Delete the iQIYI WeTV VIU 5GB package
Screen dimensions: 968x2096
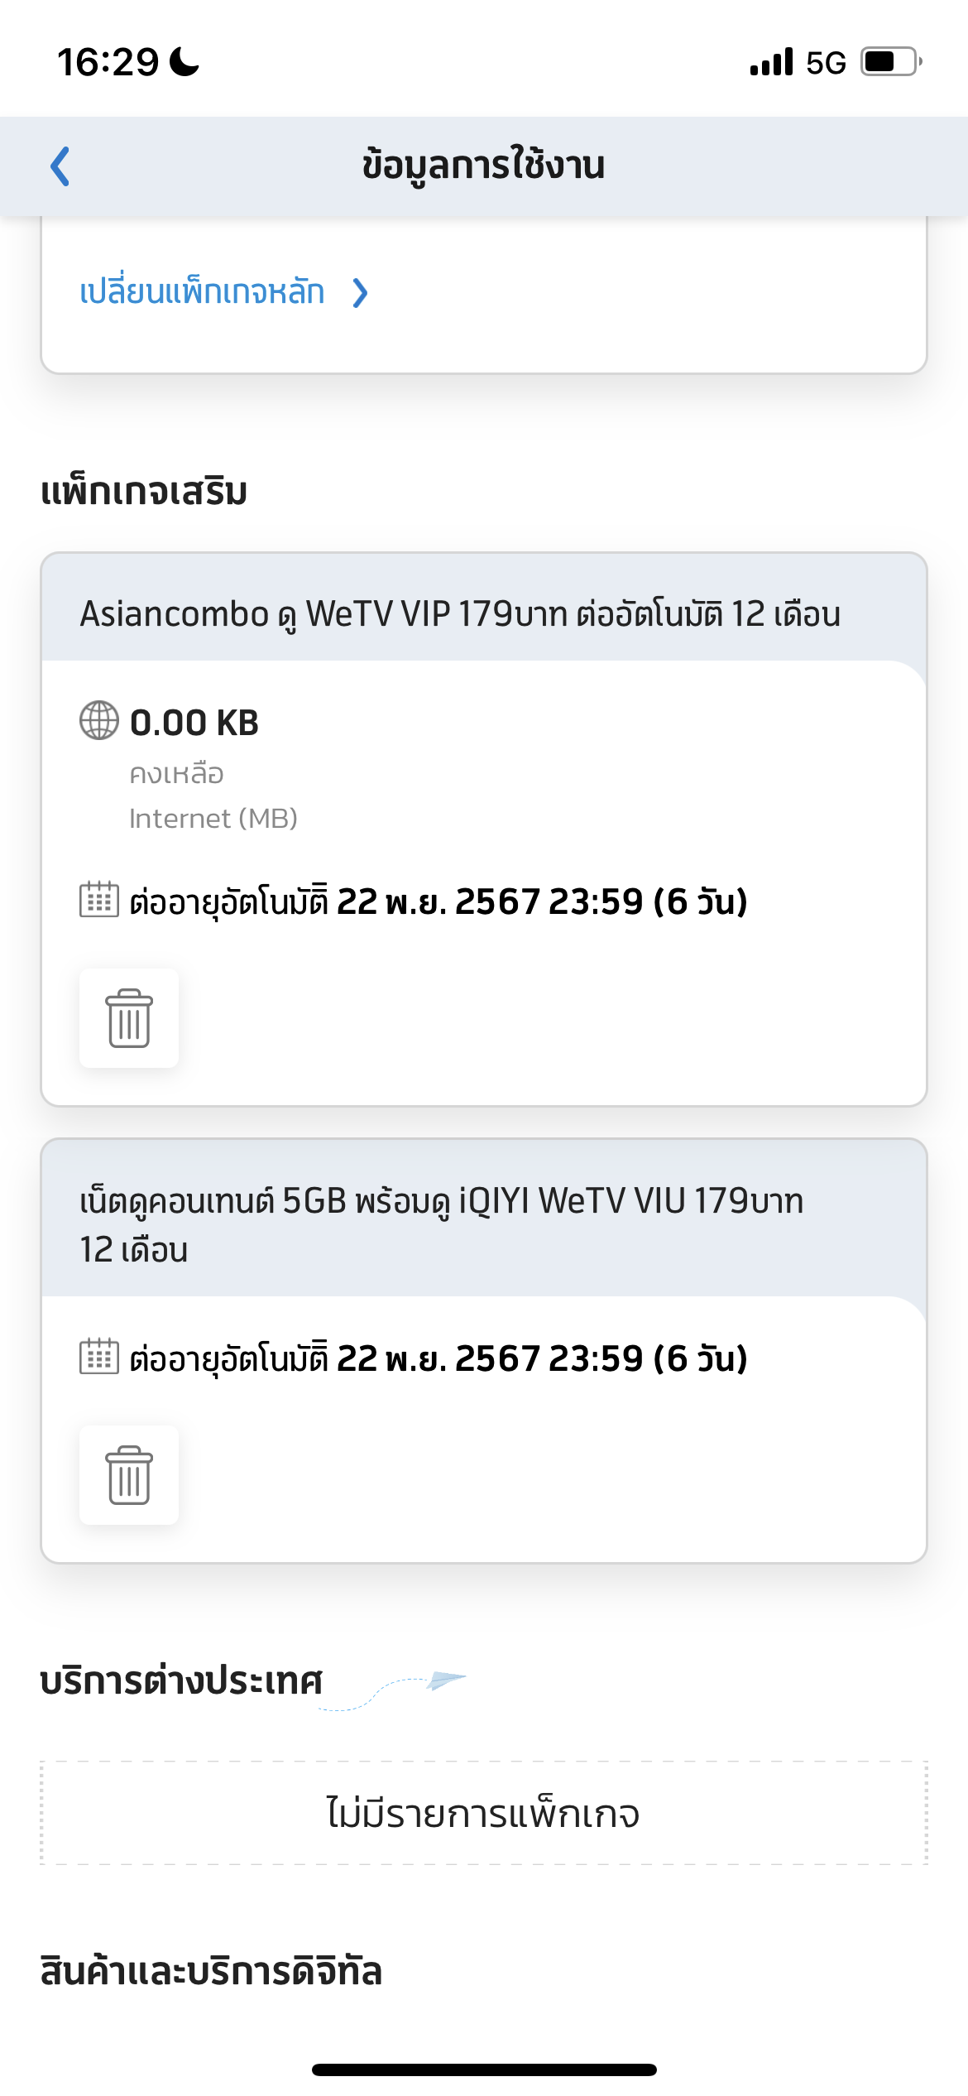click(129, 1475)
